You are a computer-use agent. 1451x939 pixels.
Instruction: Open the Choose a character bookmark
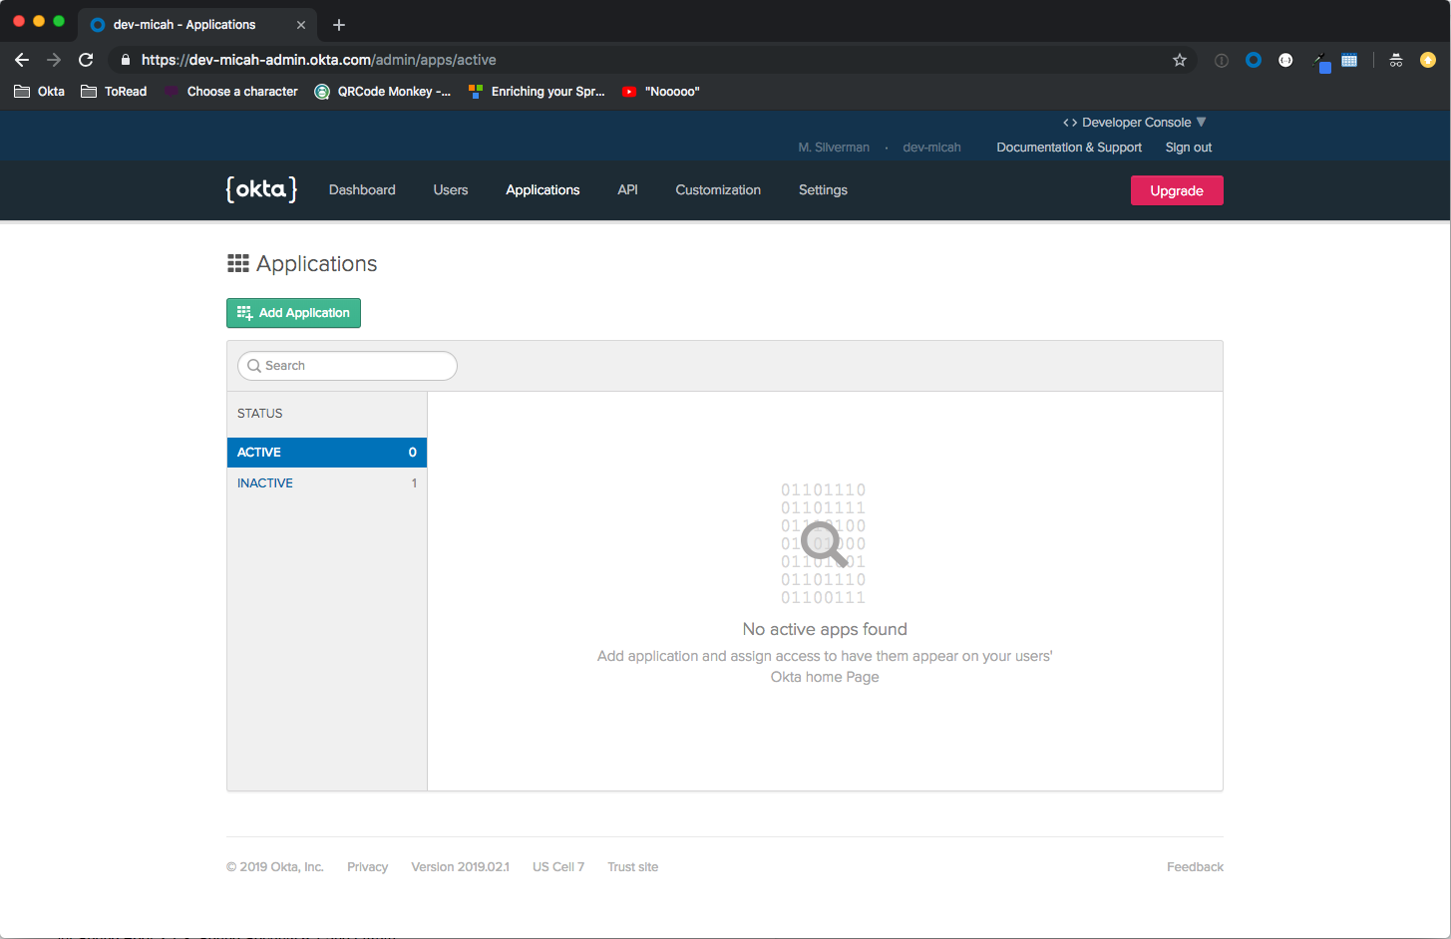point(231,91)
